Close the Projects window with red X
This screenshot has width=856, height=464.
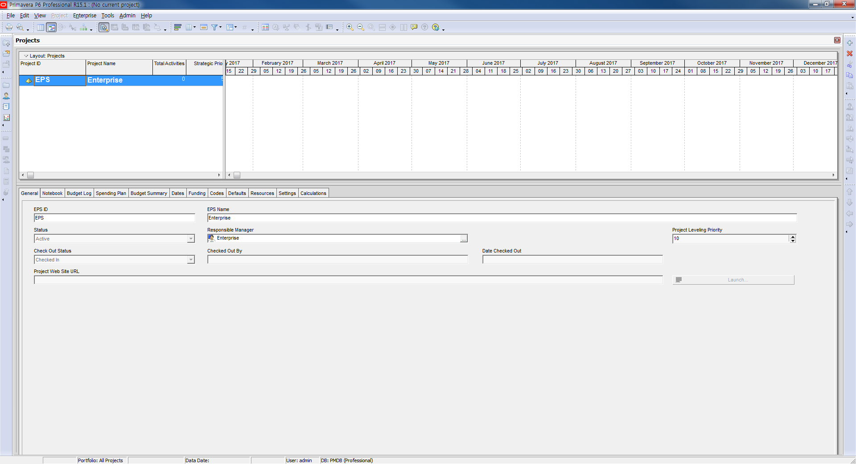pyautogui.click(x=837, y=40)
